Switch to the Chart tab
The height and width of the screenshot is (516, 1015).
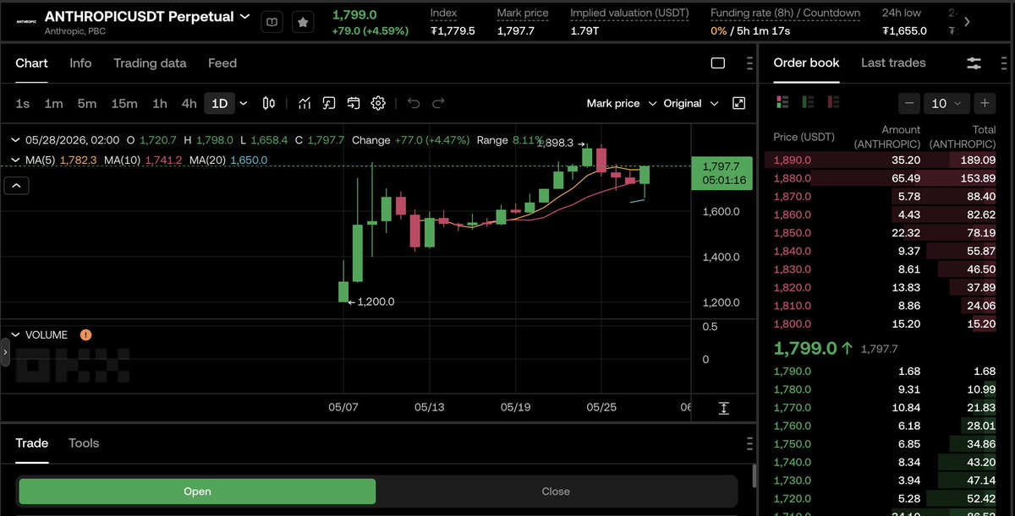(x=31, y=63)
